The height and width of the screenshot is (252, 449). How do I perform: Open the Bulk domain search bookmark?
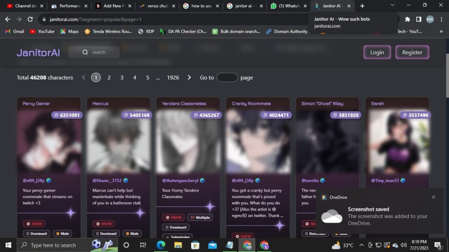[236, 31]
